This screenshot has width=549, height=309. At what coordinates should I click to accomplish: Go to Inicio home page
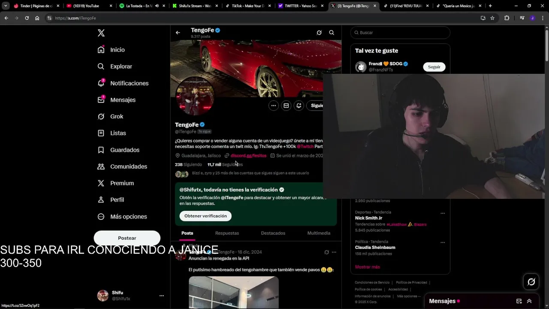[112, 50]
